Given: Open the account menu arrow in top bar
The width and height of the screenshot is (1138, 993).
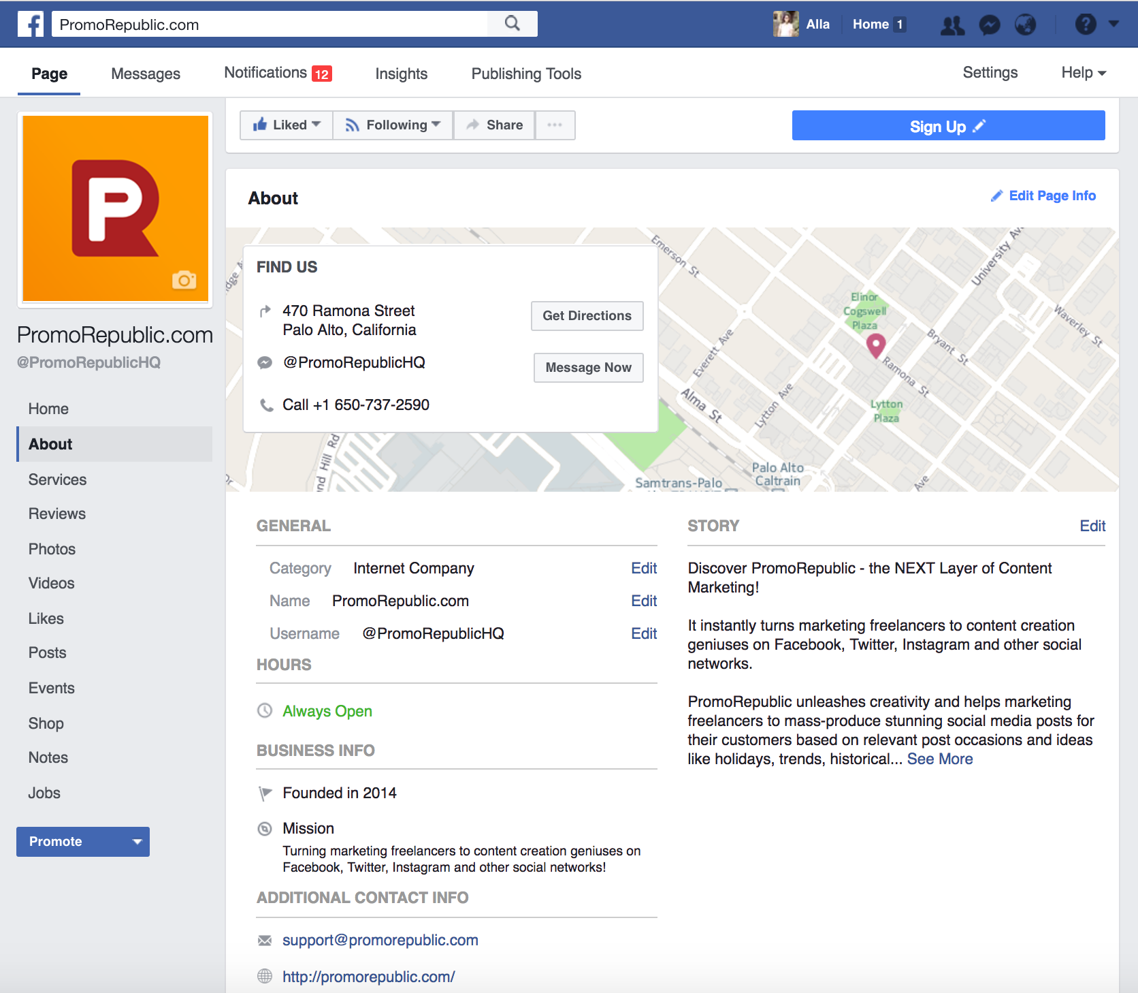Looking at the screenshot, I should pos(1113,24).
